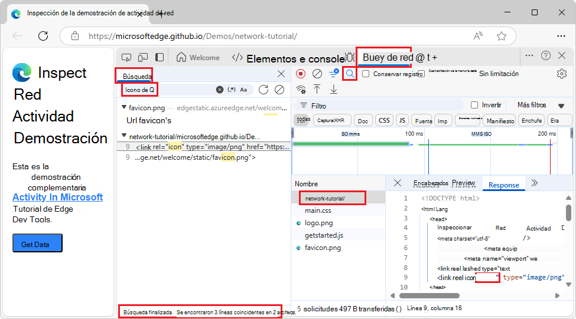Click horizontal scrollbar of response pane
The height and width of the screenshot is (319, 576).
tap(429, 295)
